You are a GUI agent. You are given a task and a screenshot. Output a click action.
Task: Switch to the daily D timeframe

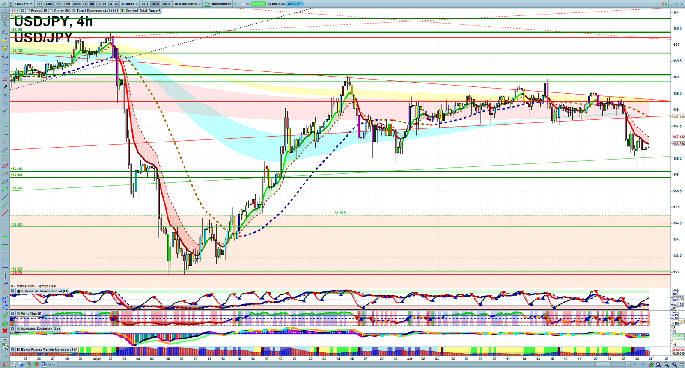(98, 4)
